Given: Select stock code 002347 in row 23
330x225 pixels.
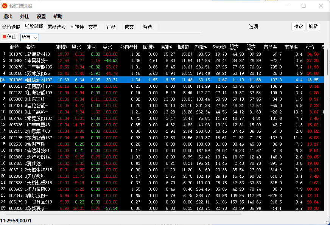Looking at the screenshot, I should (x=16, y=196).
